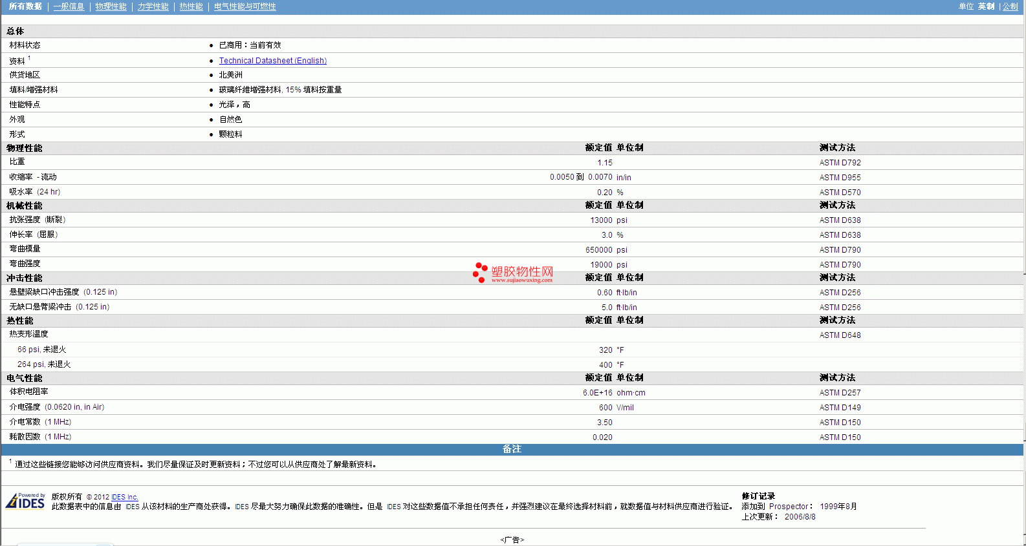
Task: Click the 比重 value 1.15
Action: (605, 163)
